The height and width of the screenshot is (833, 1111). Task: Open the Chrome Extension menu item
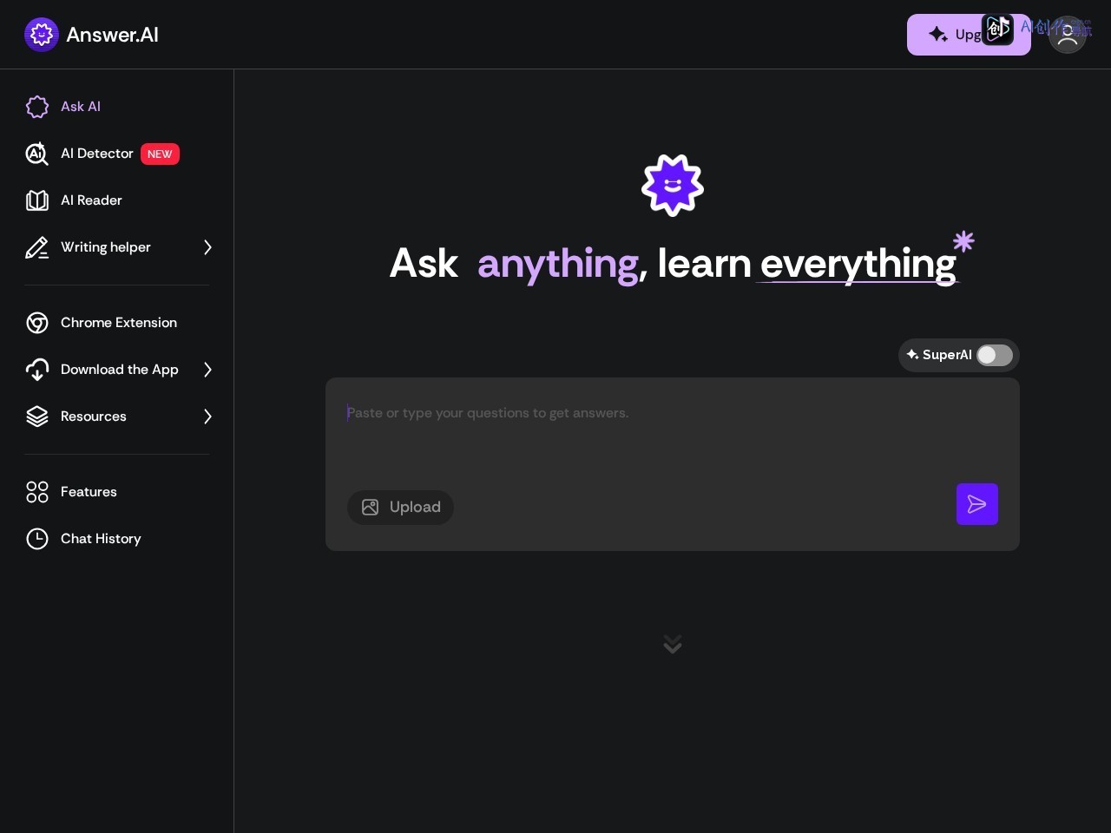[x=117, y=323]
